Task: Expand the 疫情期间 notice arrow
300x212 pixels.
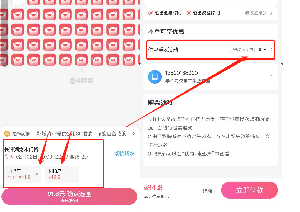Action: [x=134, y=133]
